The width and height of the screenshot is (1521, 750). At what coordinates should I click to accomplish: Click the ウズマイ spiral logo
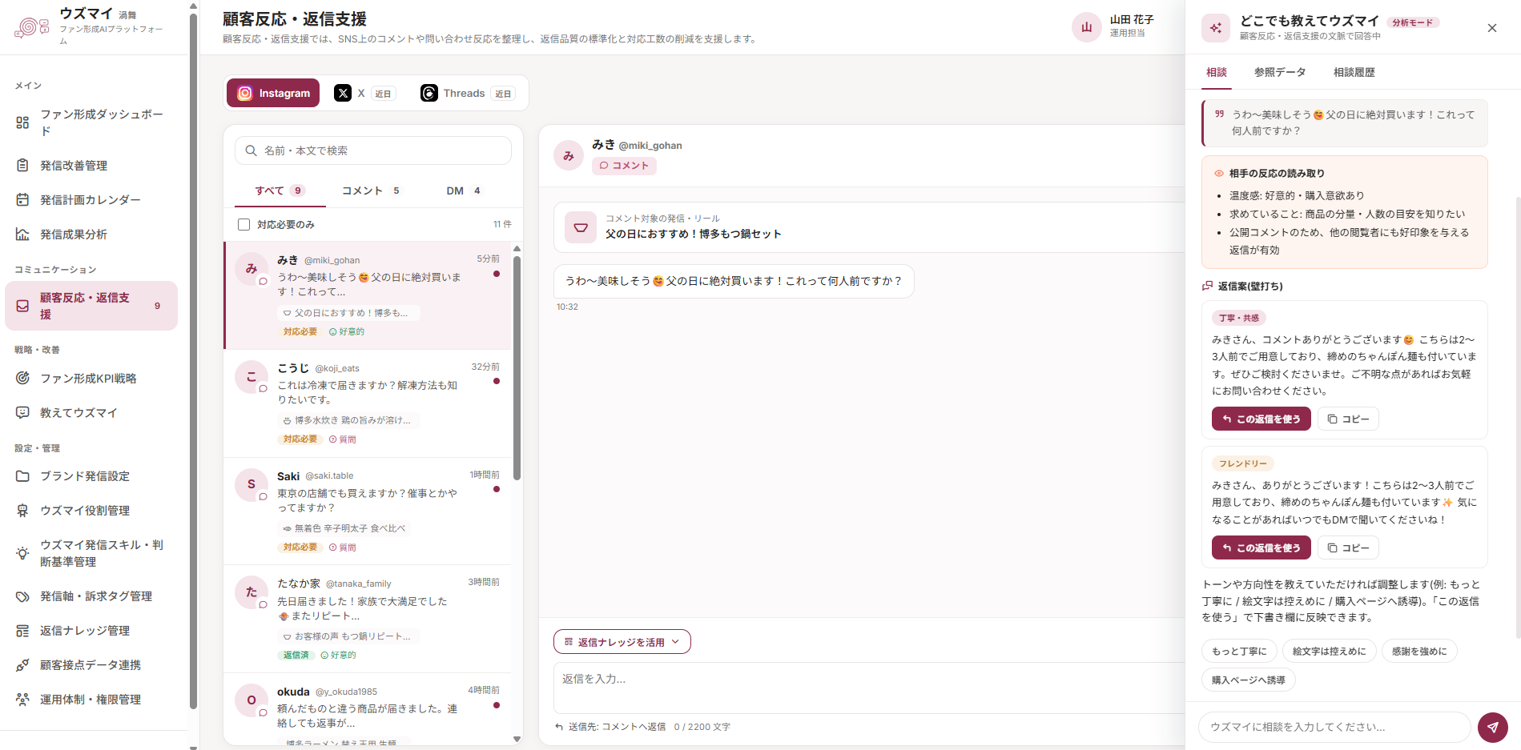(x=32, y=27)
